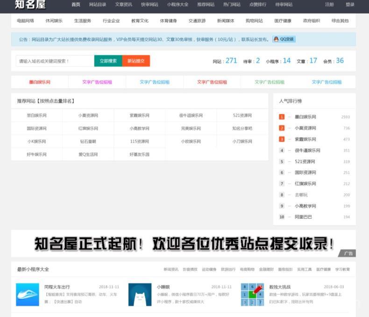Image resolution: width=369 pixels, height=317 pixels.
Task: Go to 首页 in top navigation
Action: [76, 5]
